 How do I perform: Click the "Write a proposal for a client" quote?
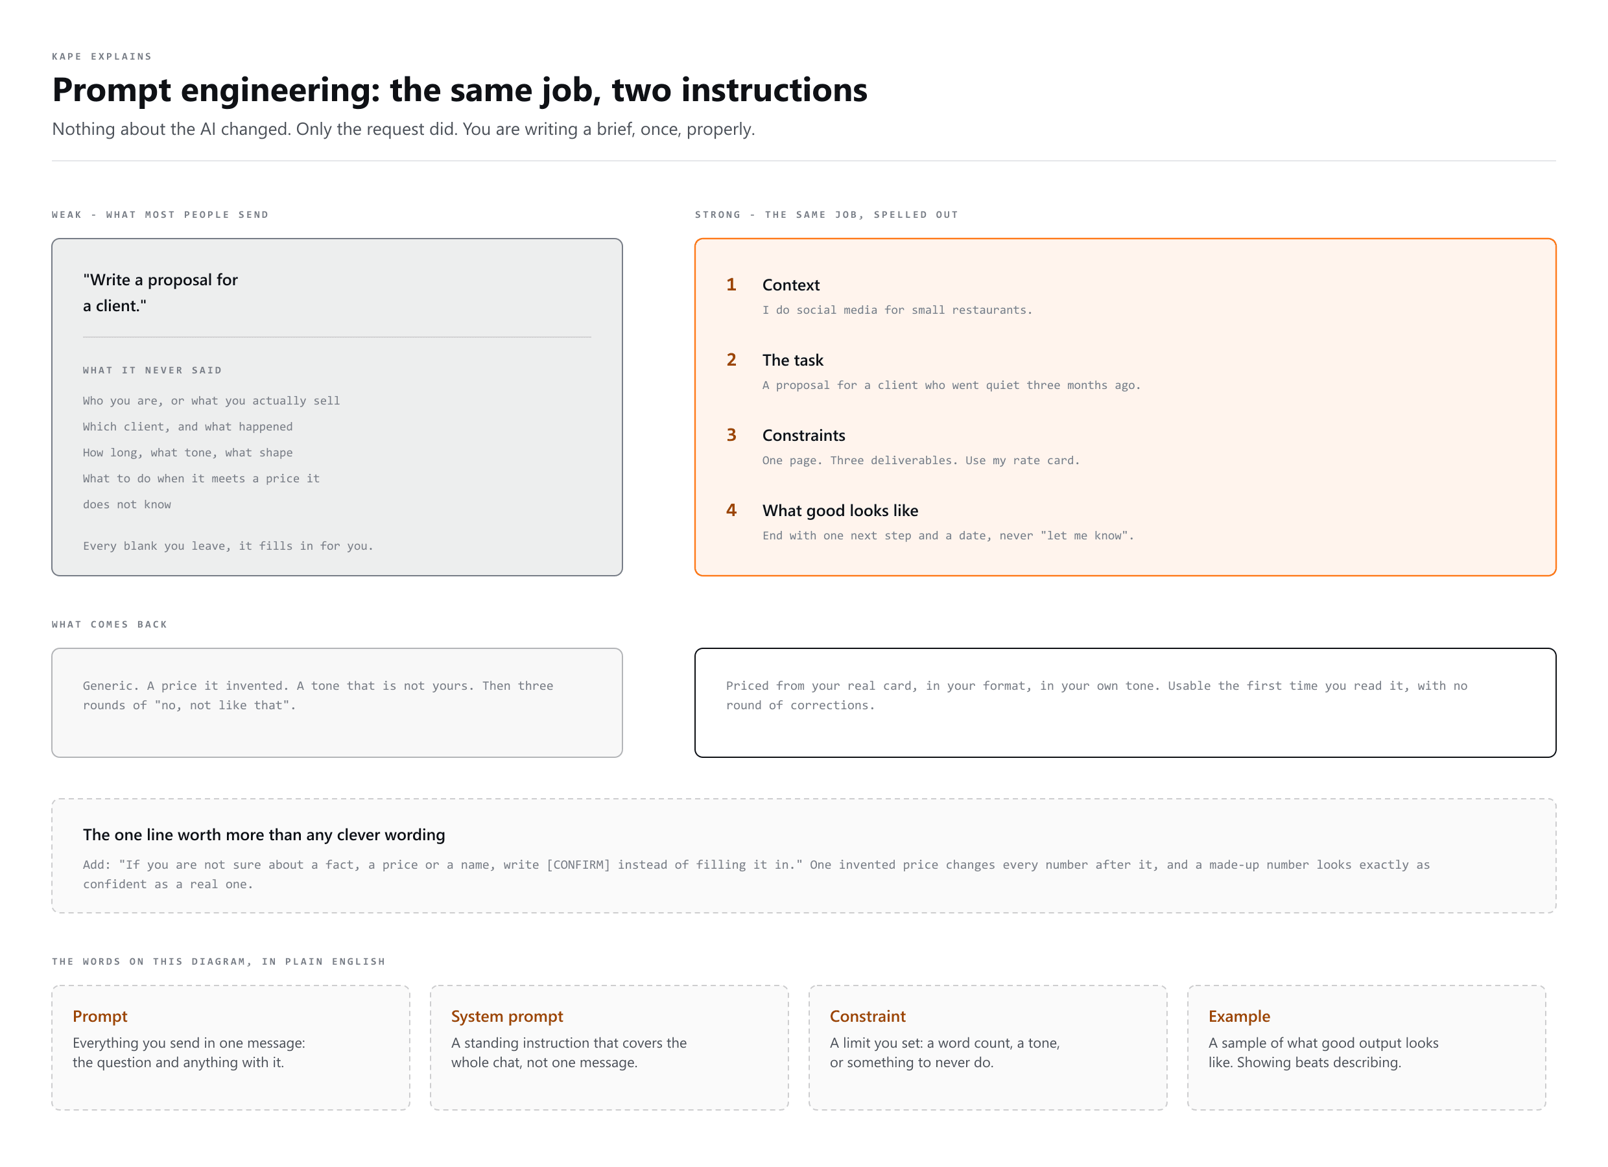pyautogui.click(x=160, y=292)
